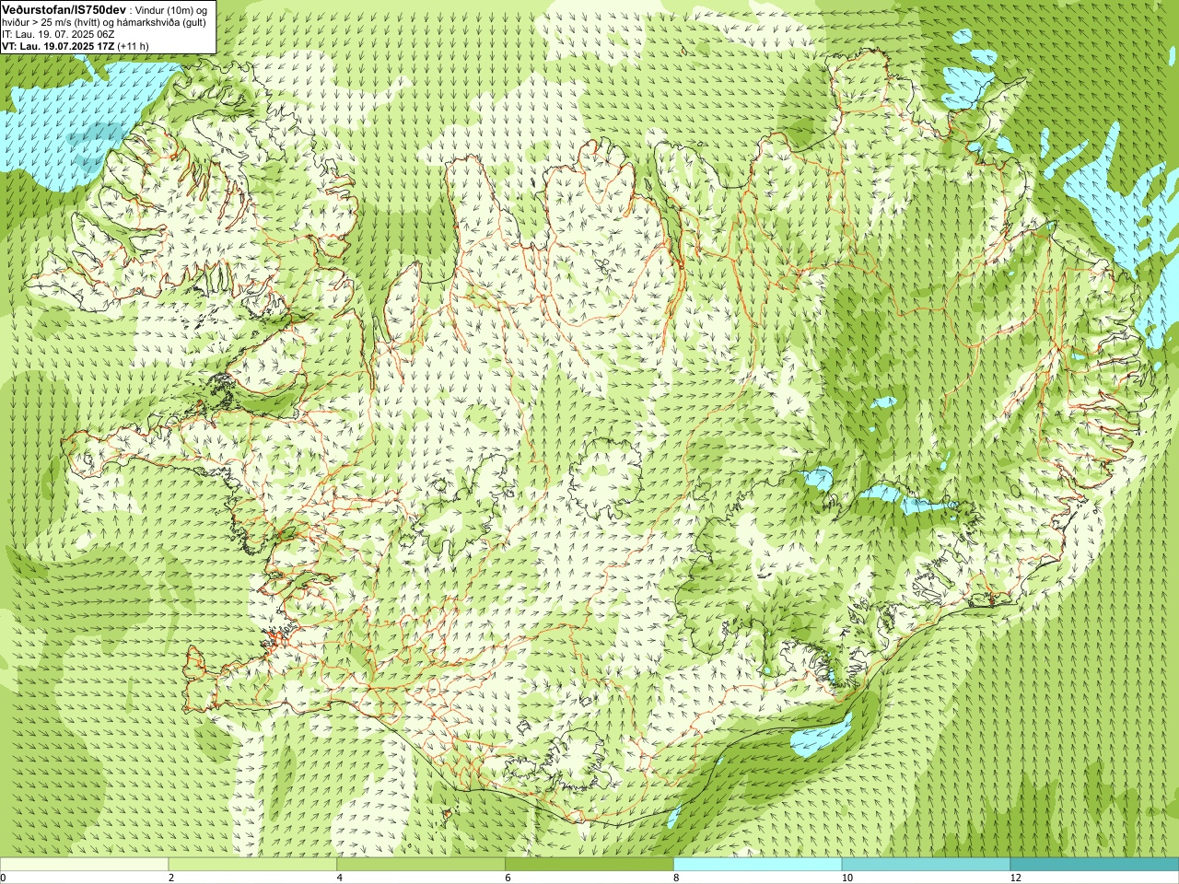Click the legend value label '12'
Image resolution: width=1179 pixels, height=884 pixels.
[1015, 878]
